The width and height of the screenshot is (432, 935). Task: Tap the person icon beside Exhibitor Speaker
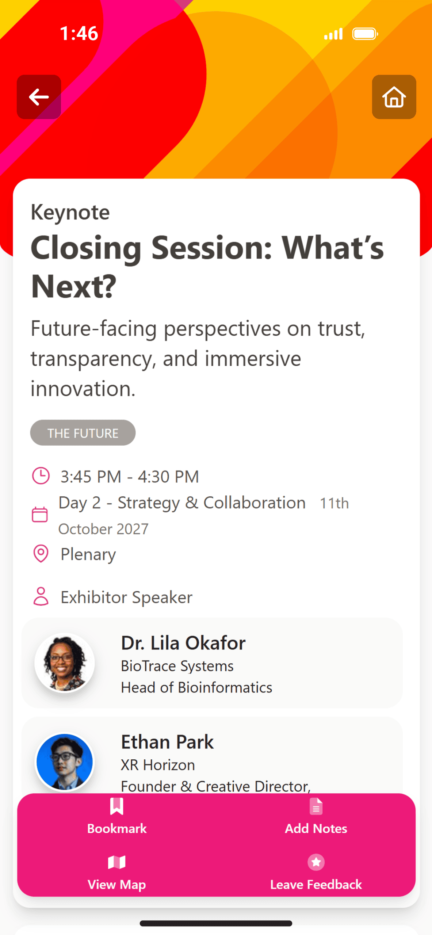[x=41, y=596]
